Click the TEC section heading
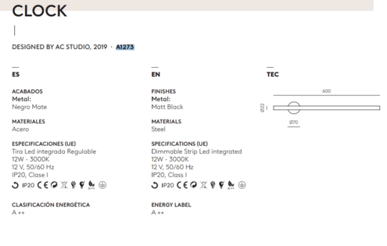The height and width of the screenshot is (246, 387). pos(273,74)
